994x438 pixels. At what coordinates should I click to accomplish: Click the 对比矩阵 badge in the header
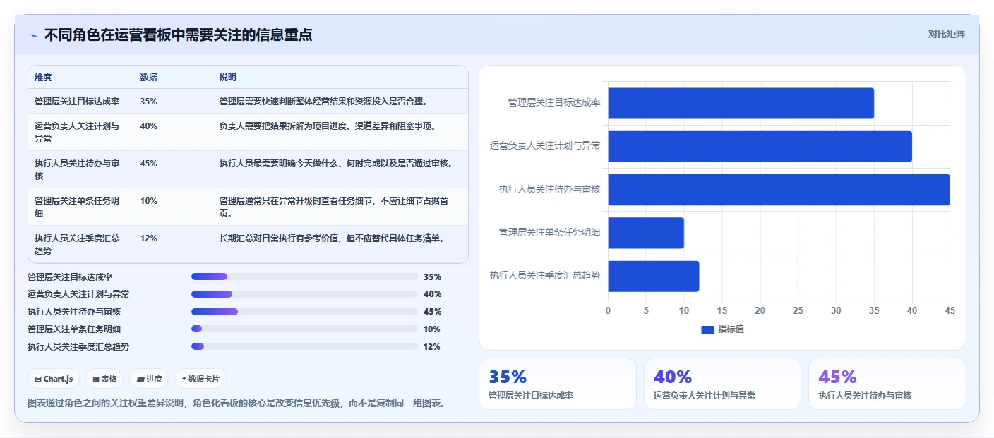(x=946, y=34)
